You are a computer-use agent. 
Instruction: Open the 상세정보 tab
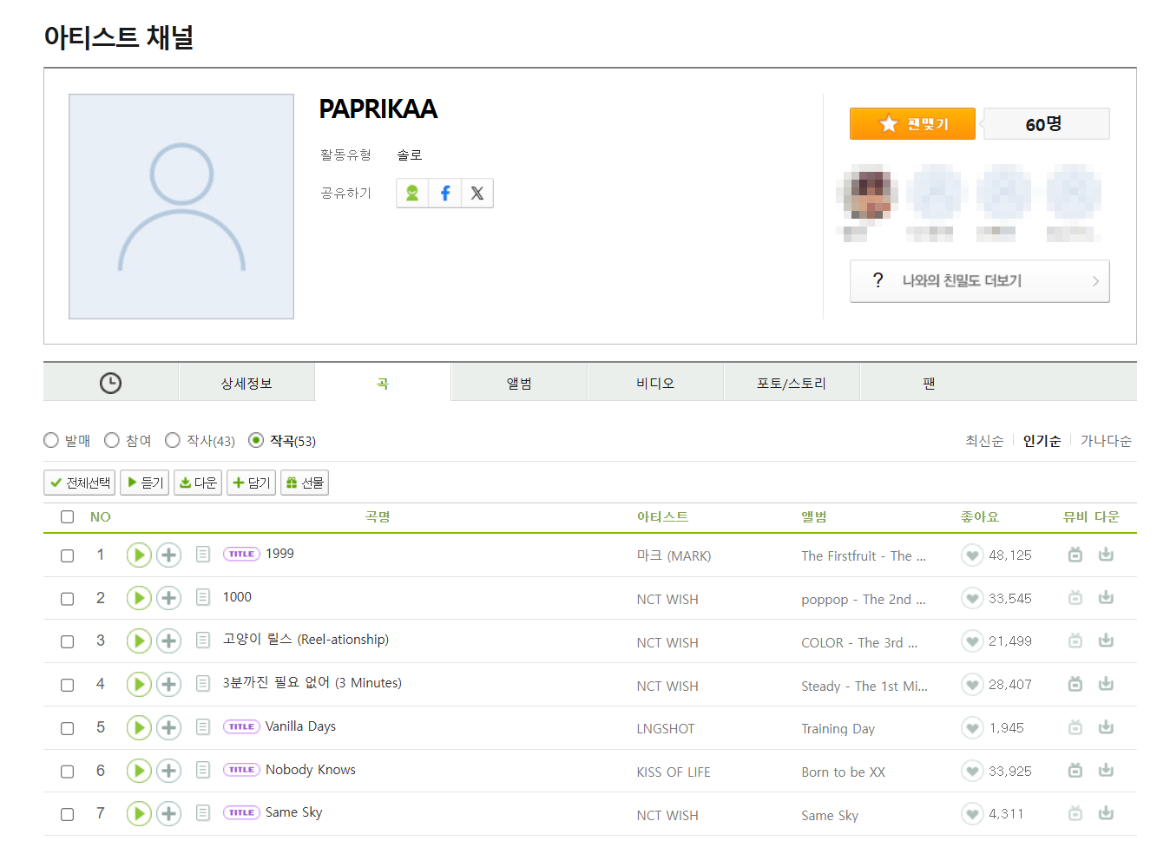(247, 383)
